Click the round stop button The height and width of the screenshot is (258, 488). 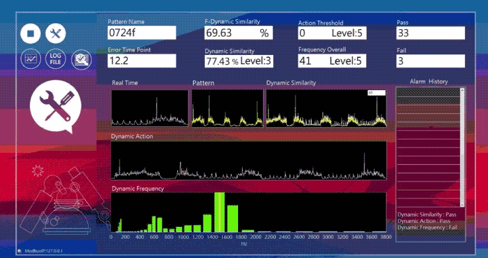tap(30, 33)
